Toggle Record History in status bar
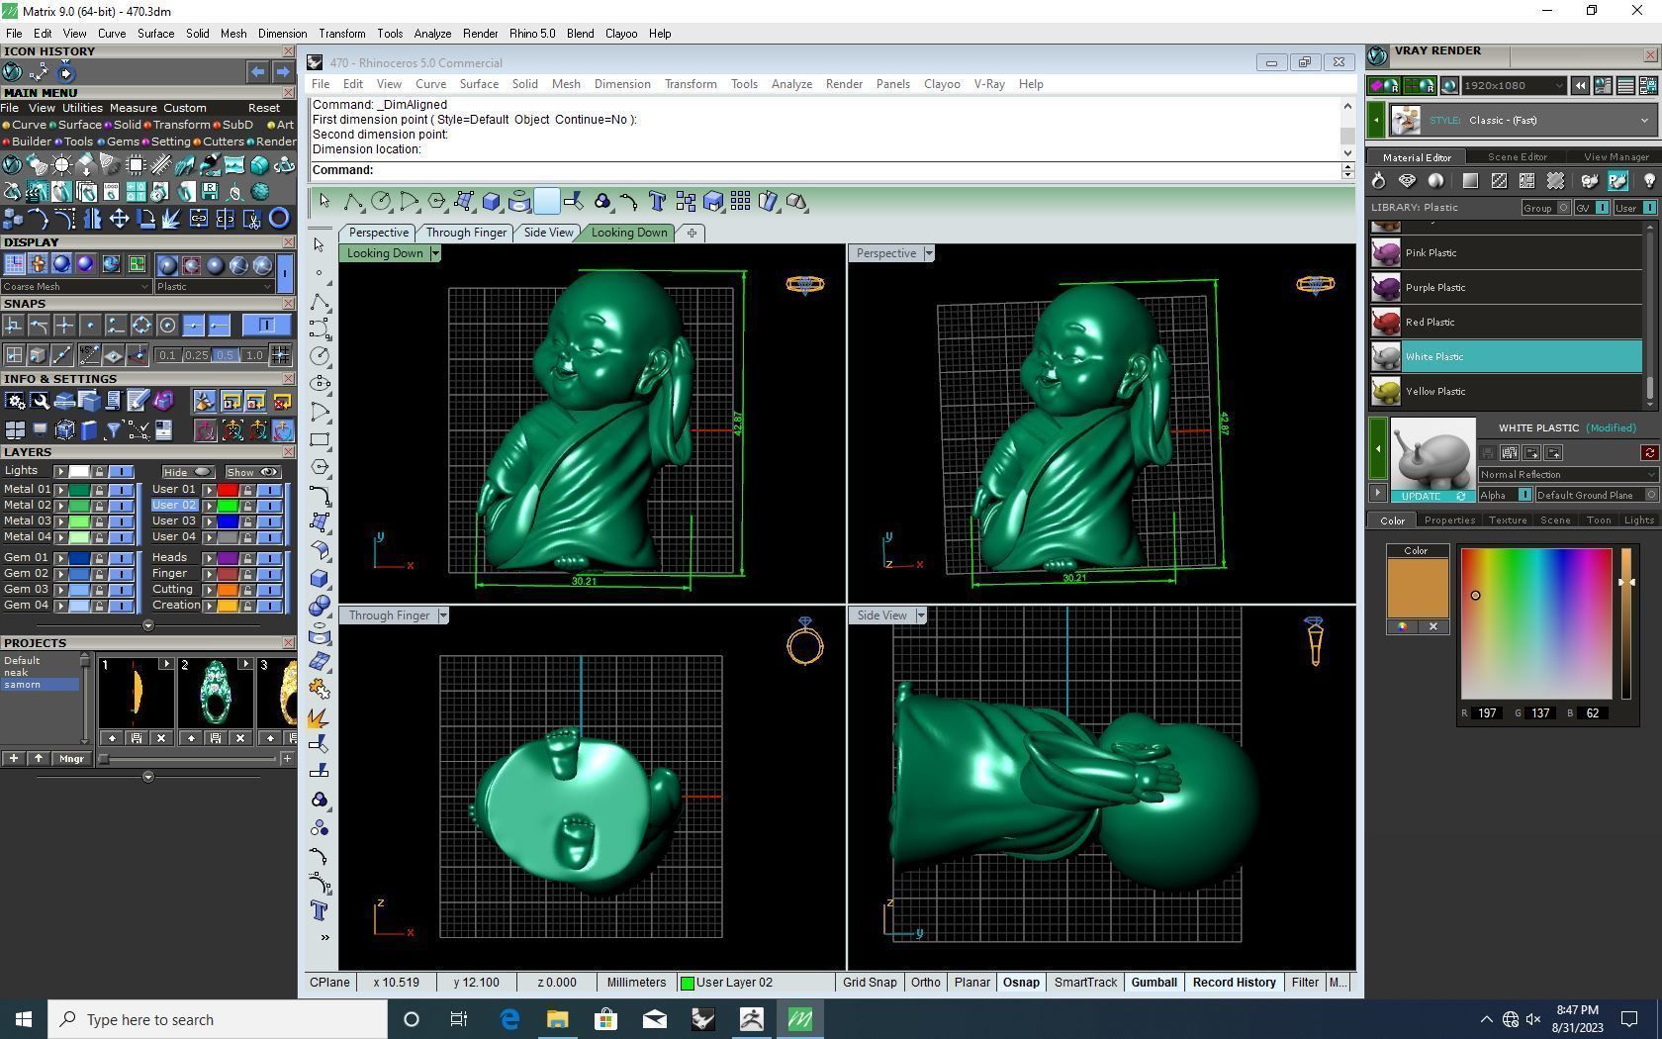 coord(1235,983)
